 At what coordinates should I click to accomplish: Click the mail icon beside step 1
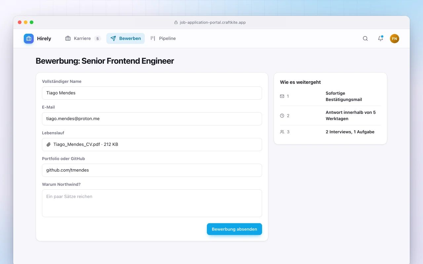tap(282, 96)
